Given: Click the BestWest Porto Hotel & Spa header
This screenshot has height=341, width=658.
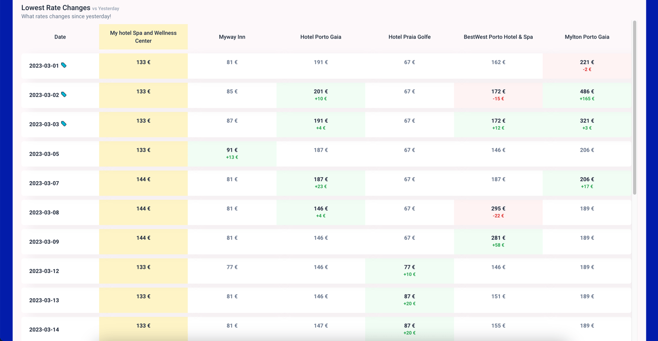Looking at the screenshot, I should (498, 37).
